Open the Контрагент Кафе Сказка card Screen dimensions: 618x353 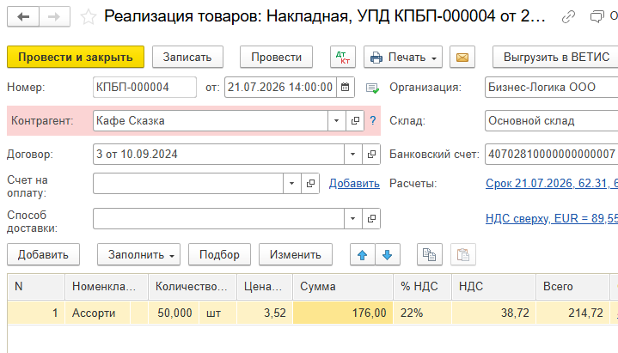click(x=355, y=120)
